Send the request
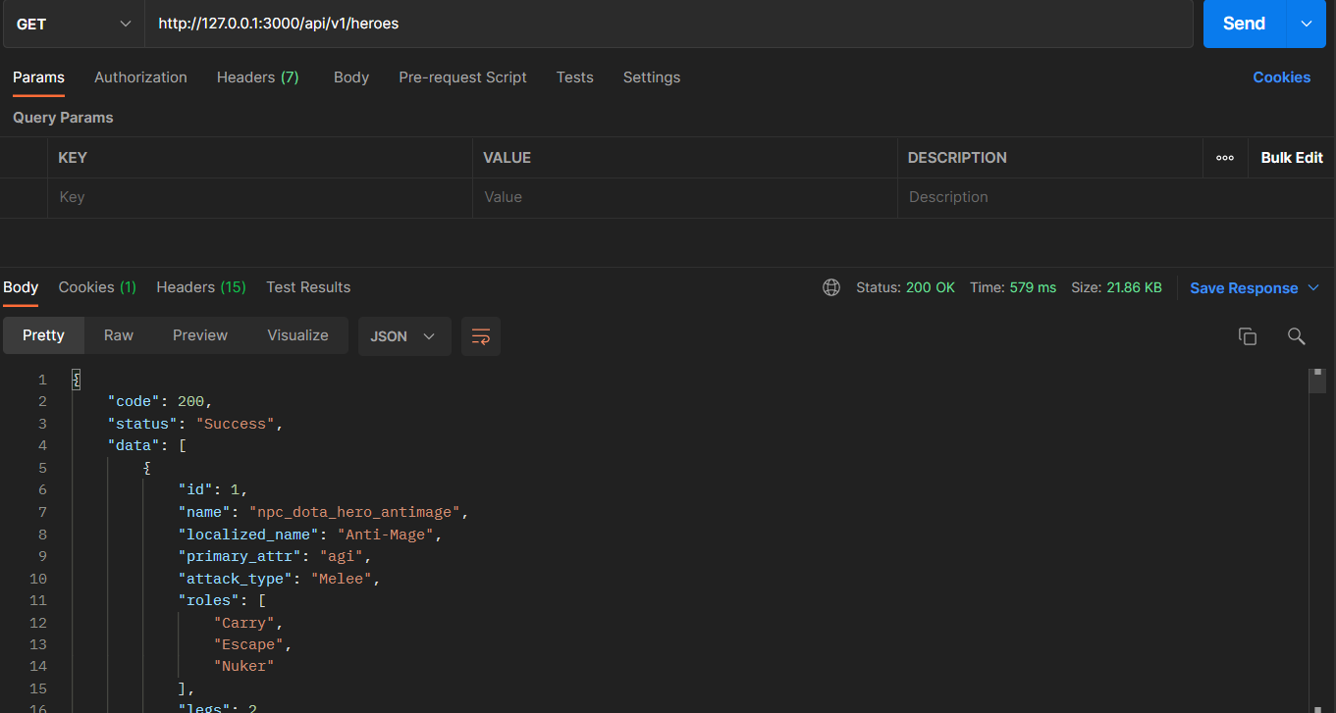The width and height of the screenshot is (1336, 713). click(x=1244, y=24)
